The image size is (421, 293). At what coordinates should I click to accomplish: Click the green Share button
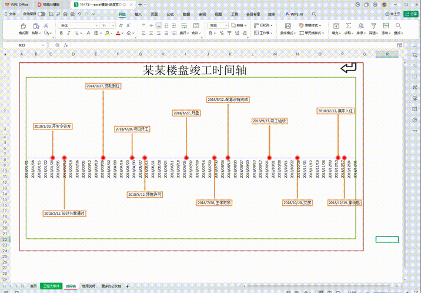[411, 14]
